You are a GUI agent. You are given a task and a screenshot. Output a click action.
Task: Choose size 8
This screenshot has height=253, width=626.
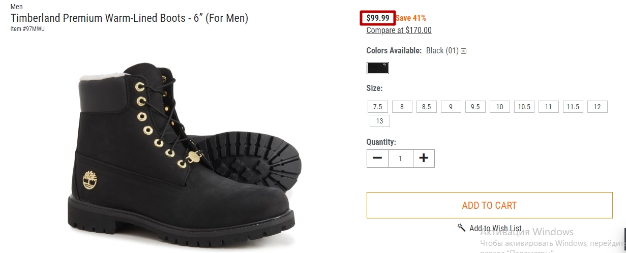click(402, 107)
